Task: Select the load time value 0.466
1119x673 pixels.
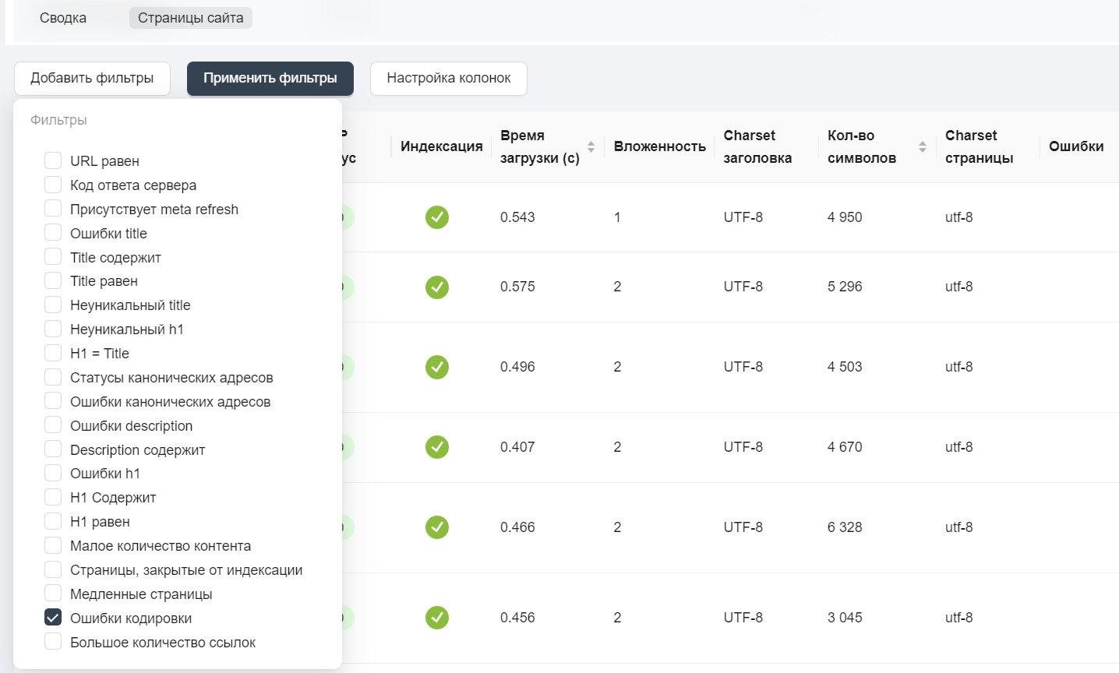Action: pyautogui.click(x=517, y=527)
